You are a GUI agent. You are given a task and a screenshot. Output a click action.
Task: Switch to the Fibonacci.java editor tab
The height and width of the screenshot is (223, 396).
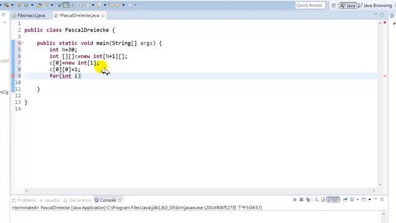pos(28,15)
